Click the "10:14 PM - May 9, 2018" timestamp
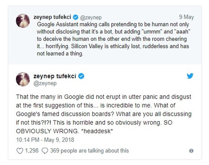Viewport: 209px width, 165px height. (45, 139)
